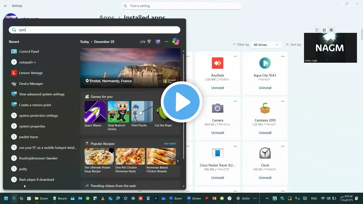Show hidden system tray icons chevron
The image size is (363, 204).
pos(267,198)
